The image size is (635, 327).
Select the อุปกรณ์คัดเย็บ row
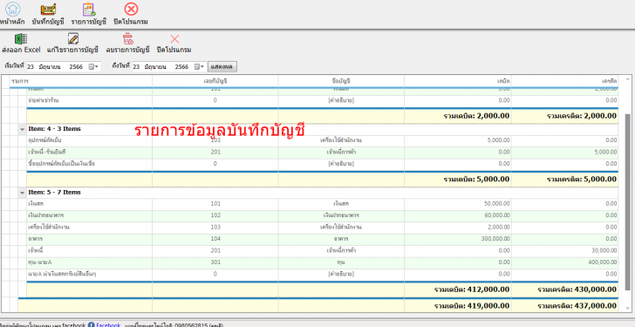(x=322, y=140)
